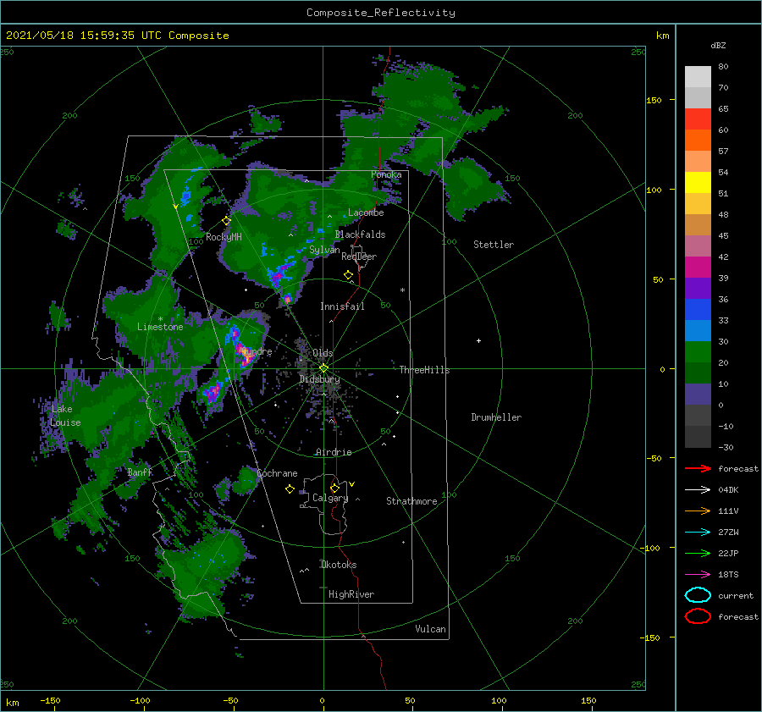Viewport: 762px width, 712px height.
Task: Click the RedDeer city label
Action: pyautogui.click(x=359, y=257)
